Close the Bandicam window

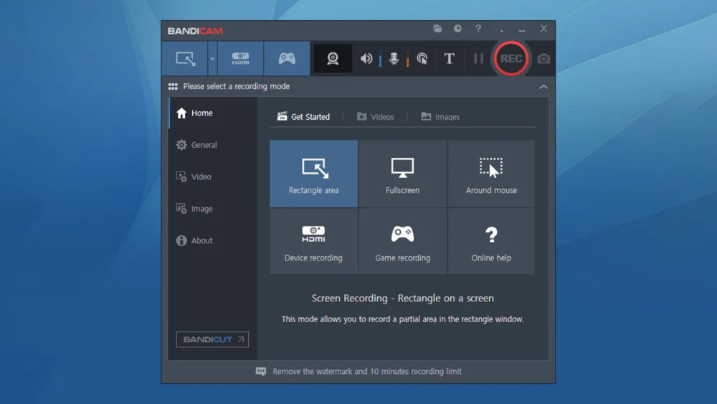click(543, 29)
